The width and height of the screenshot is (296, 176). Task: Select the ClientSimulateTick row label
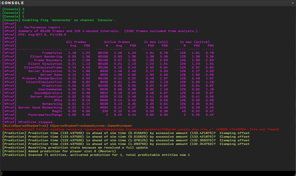click(x=44, y=82)
